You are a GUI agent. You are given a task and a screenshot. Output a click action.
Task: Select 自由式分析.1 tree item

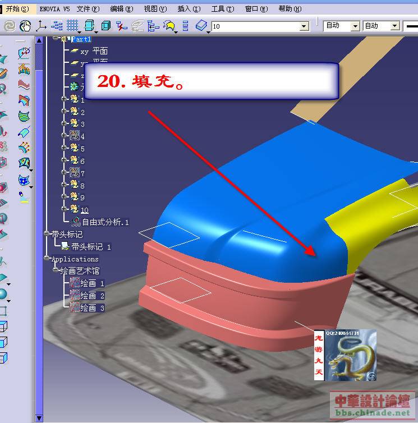(x=105, y=222)
